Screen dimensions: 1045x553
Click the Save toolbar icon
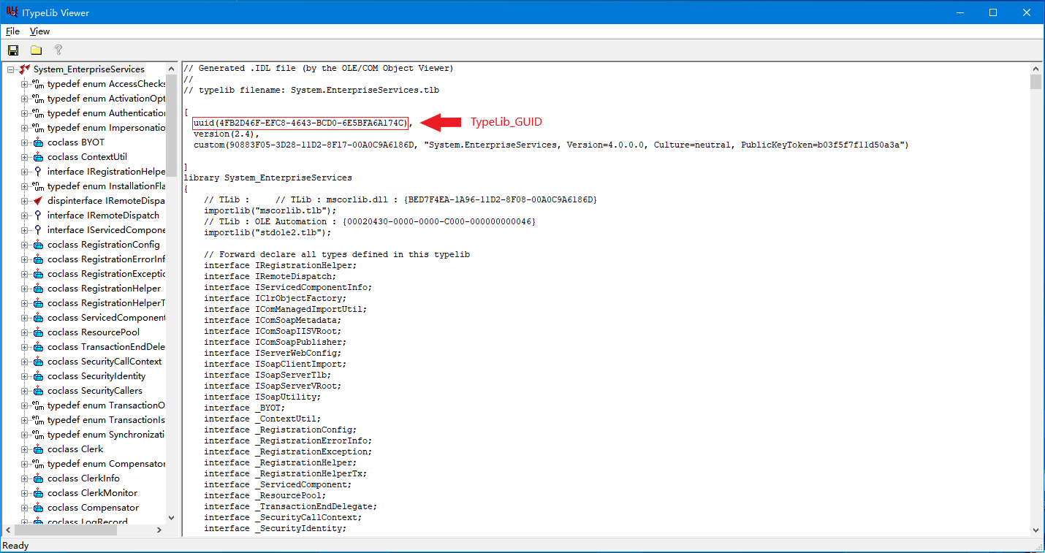tap(13, 50)
